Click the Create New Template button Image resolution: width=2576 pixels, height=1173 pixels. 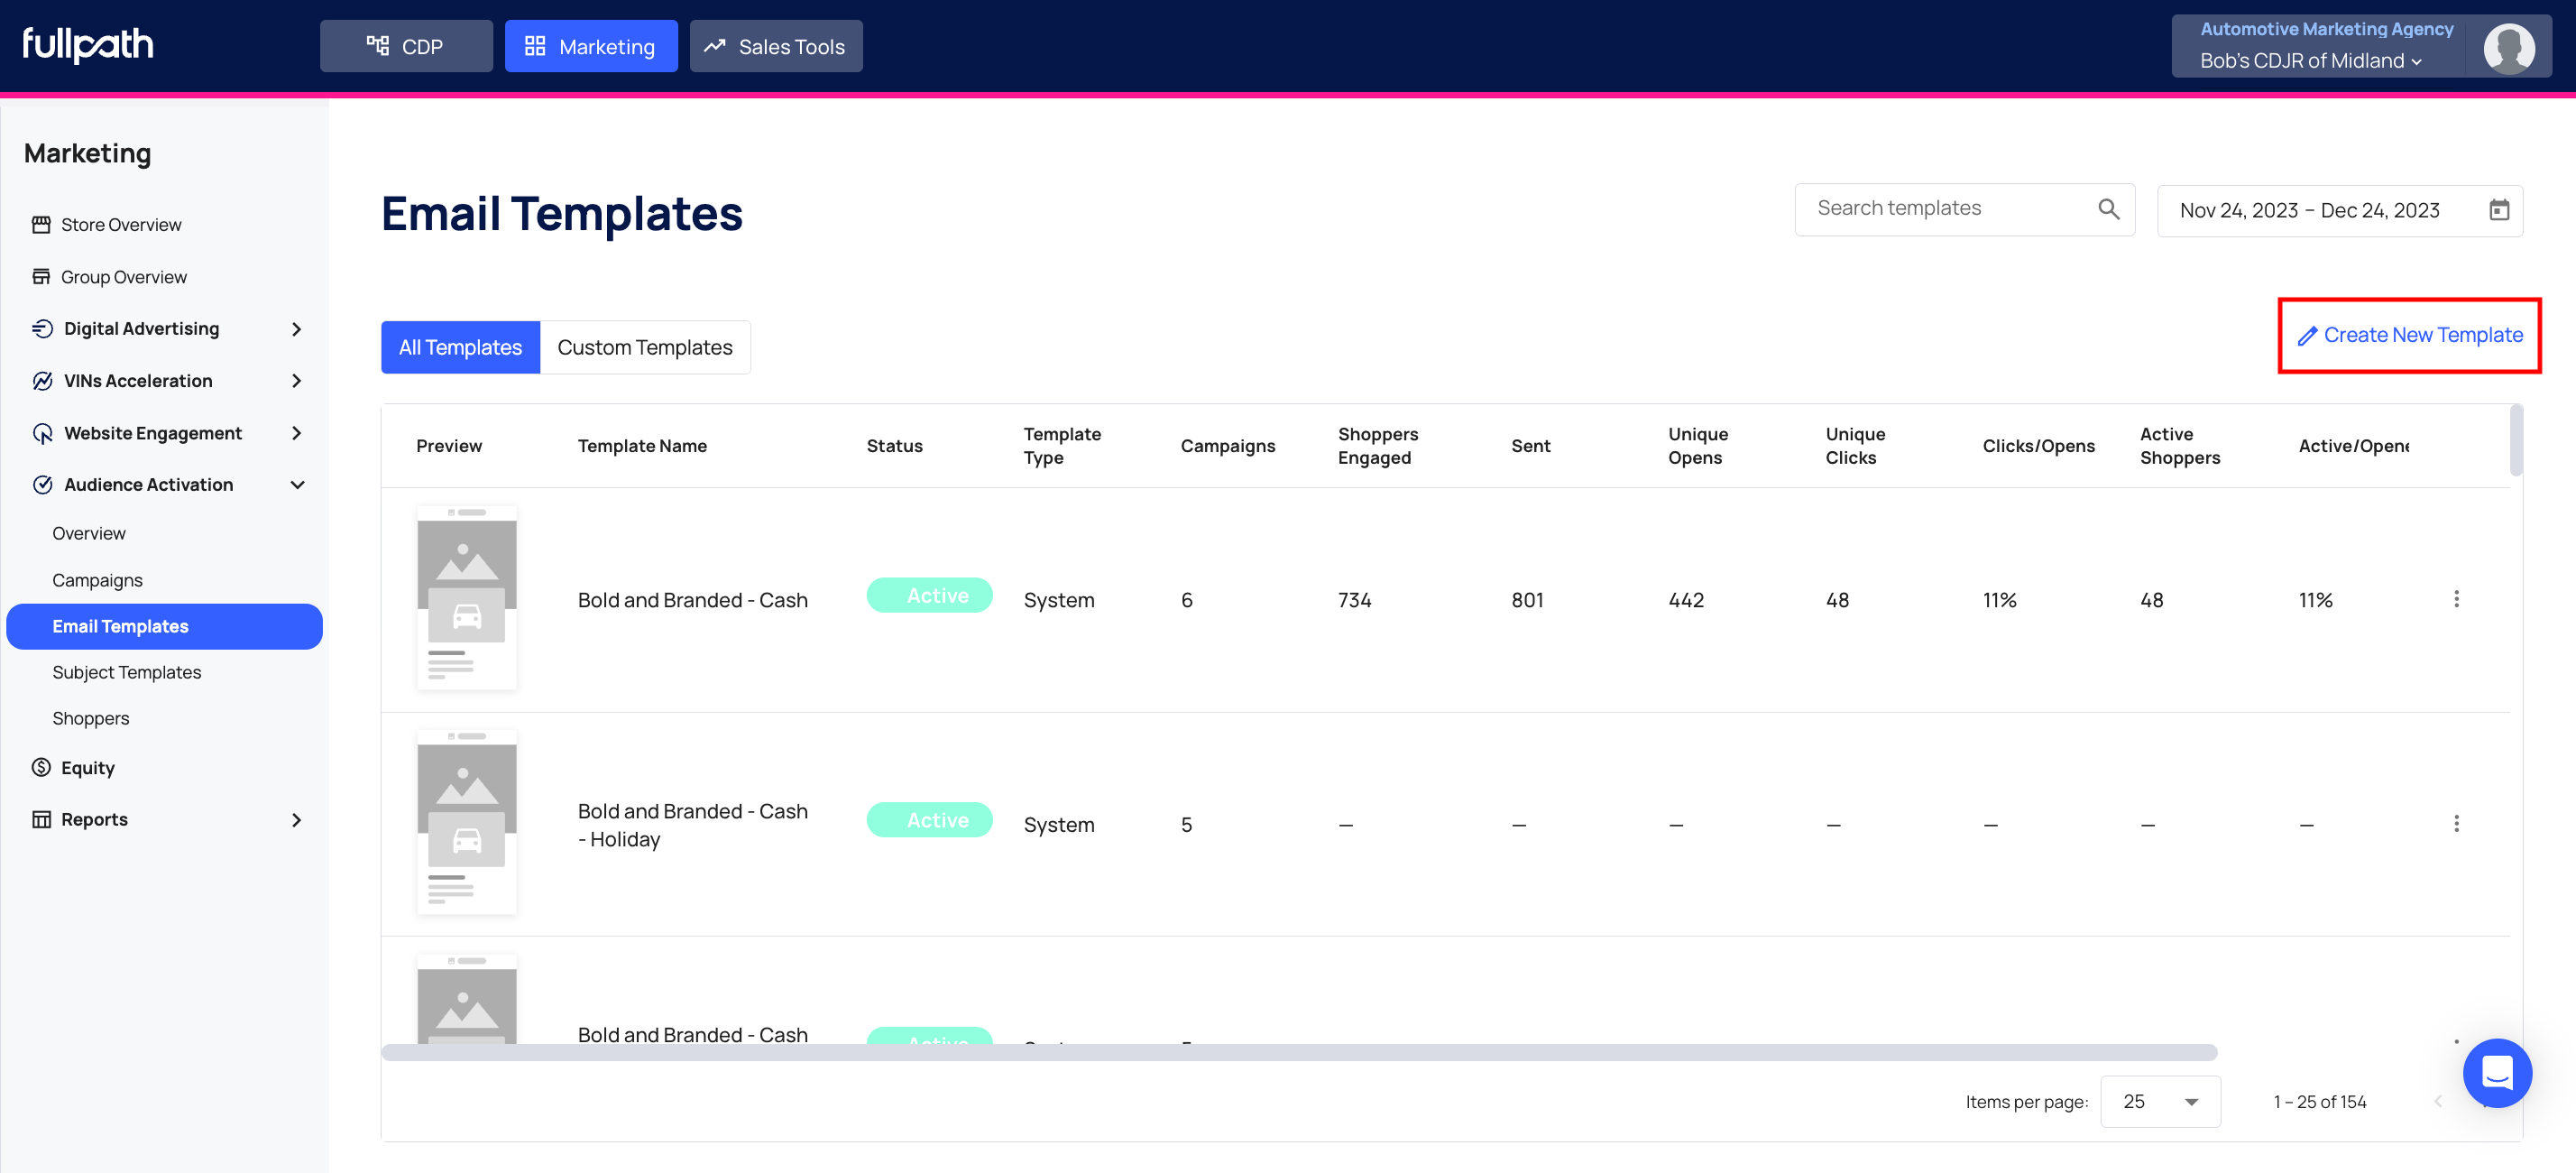[x=2409, y=335]
